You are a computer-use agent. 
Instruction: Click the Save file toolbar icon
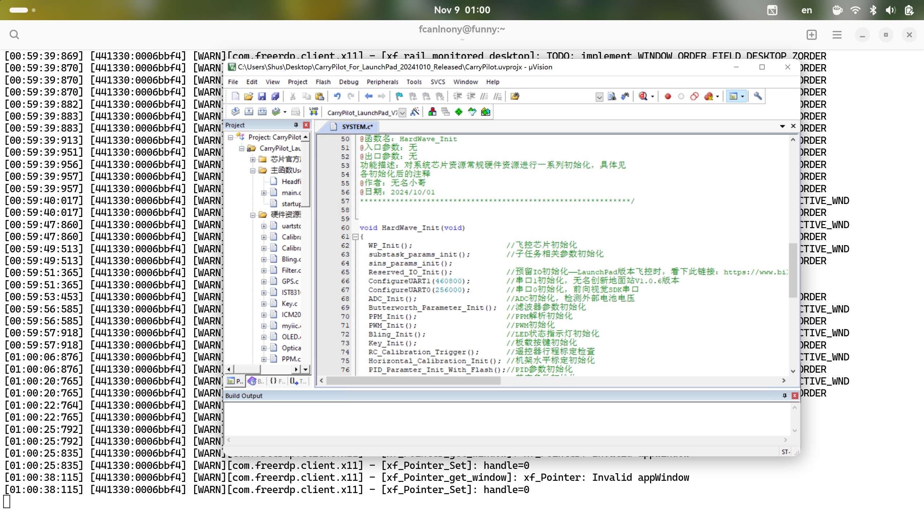click(262, 96)
